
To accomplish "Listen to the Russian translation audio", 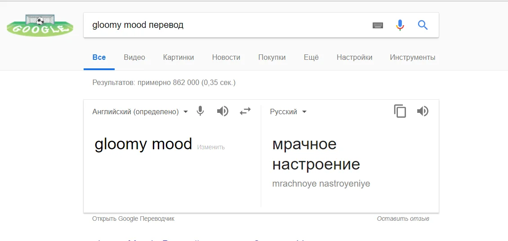I will pyautogui.click(x=423, y=111).
